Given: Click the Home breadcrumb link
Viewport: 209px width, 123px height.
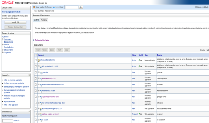Looking at the screenshot, I should 36,11.
